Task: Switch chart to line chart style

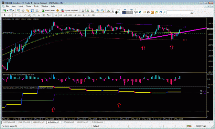Action: point(93,11)
